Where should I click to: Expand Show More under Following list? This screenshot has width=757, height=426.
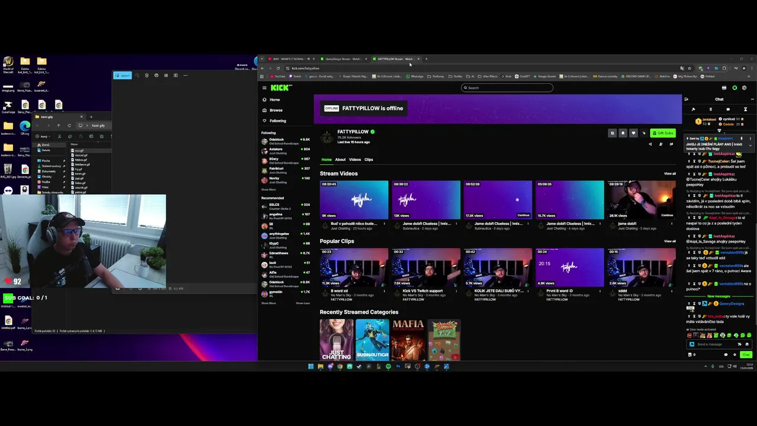[268, 189]
